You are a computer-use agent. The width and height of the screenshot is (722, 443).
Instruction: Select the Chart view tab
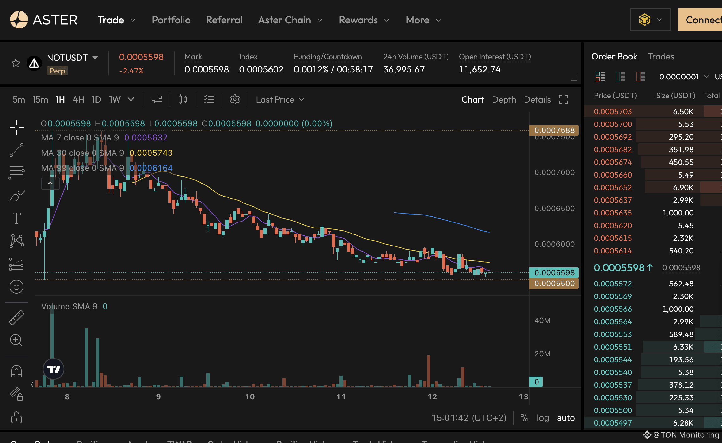(473, 99)
